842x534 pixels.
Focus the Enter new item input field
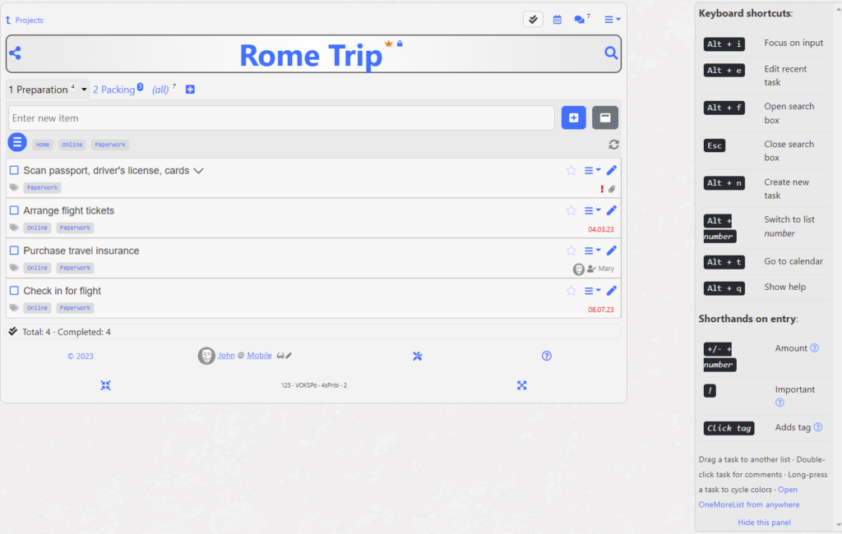pos(281,118)
